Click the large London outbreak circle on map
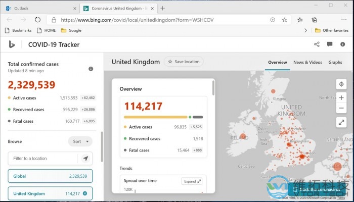 click(x=302, y=156)
